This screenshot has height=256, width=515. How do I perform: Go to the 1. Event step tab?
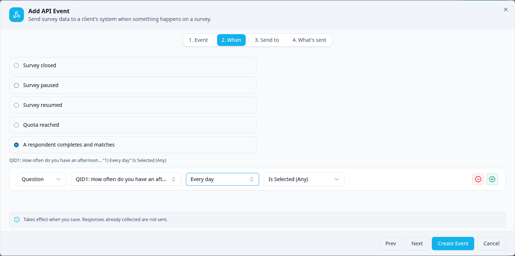point(199,40)
